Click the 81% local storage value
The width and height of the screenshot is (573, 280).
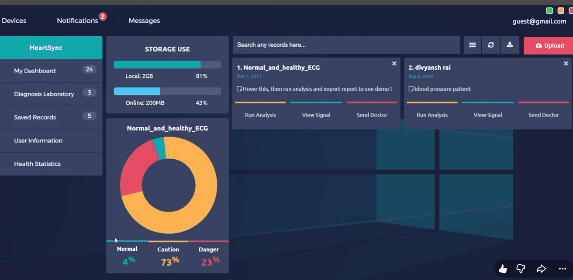[x=201, y=76]
